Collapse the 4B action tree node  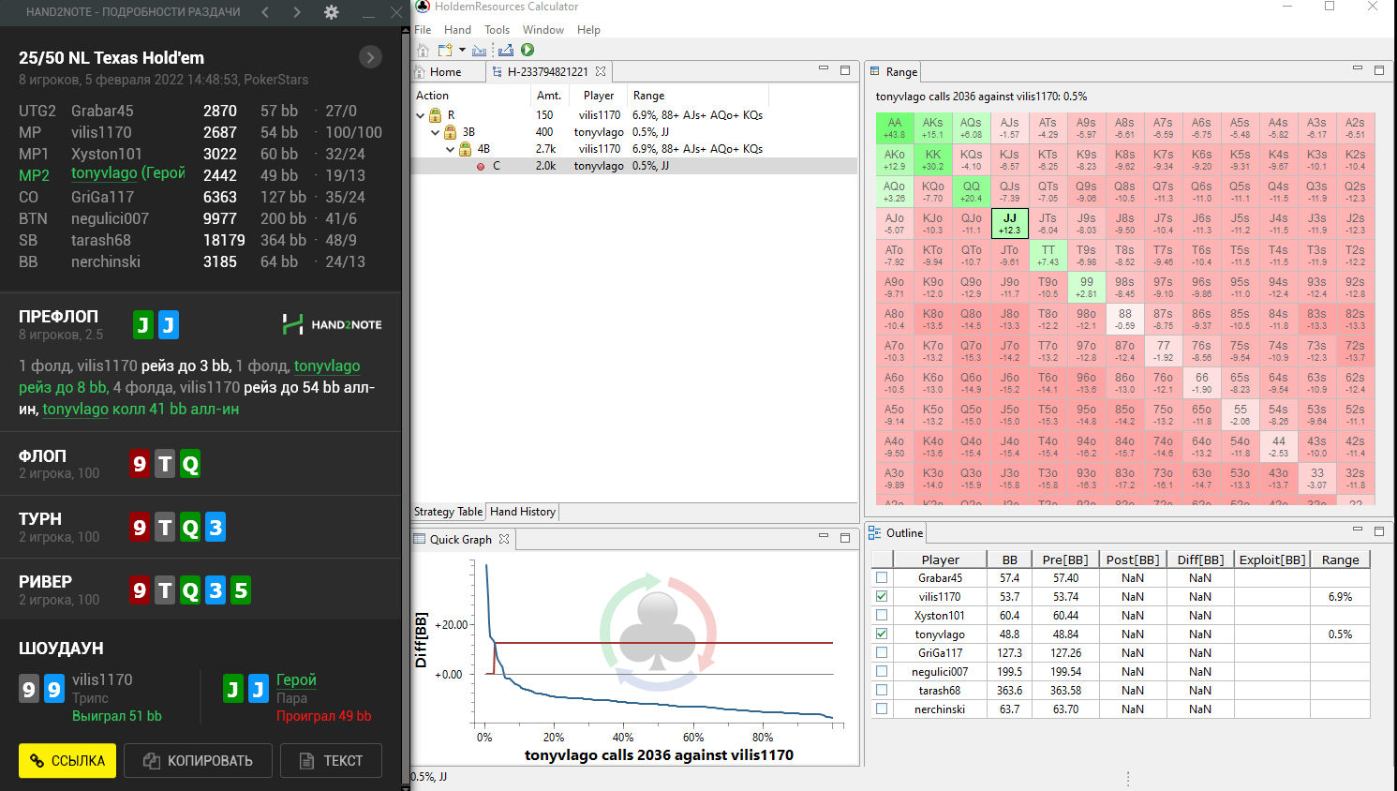point(451,149)
